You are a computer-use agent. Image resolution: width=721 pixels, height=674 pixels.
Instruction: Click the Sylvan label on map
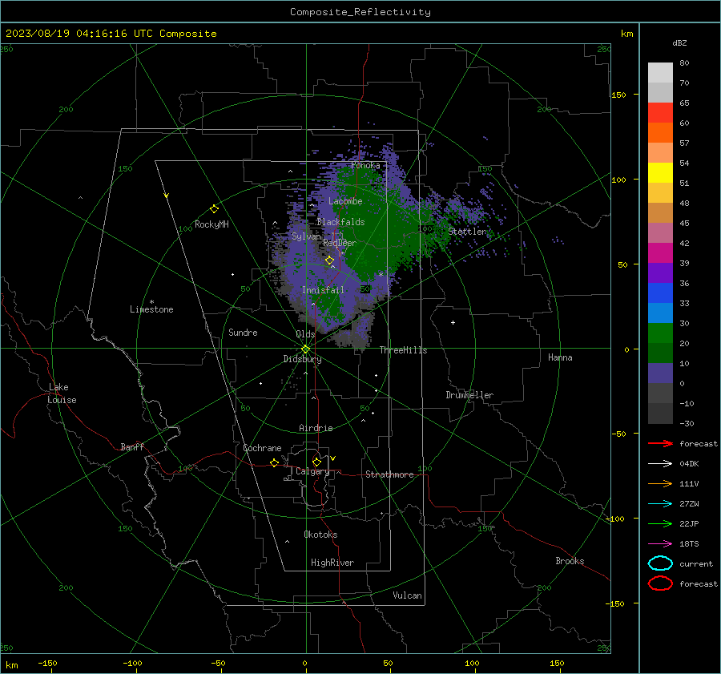click(x=306, y=236)
